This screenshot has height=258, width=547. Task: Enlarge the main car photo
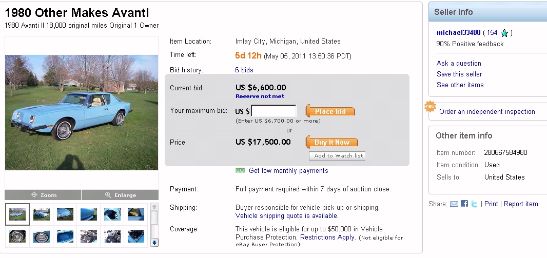[120, 195]
